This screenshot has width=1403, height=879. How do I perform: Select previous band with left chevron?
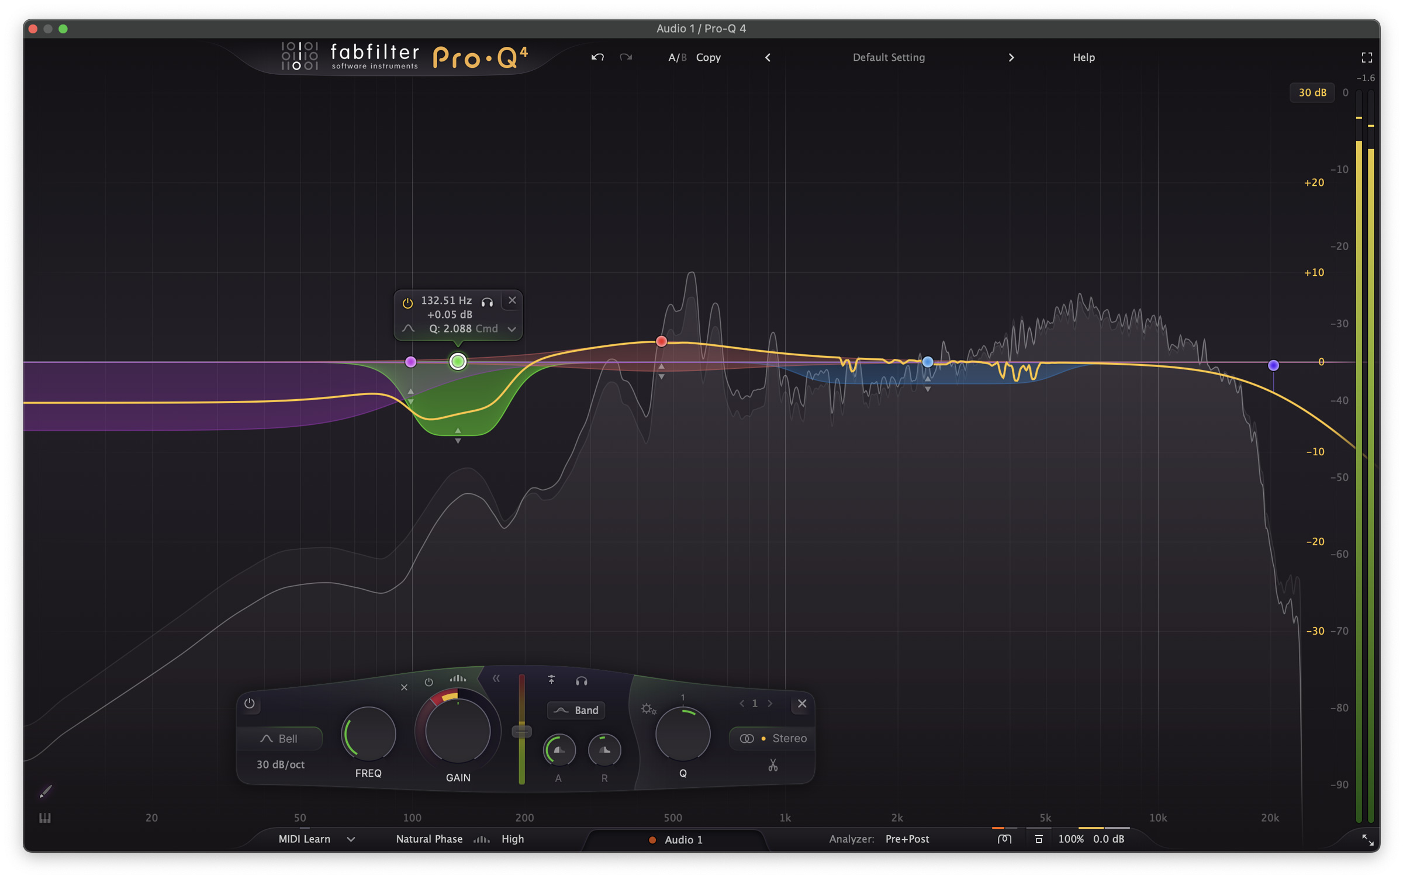[742, 704]
